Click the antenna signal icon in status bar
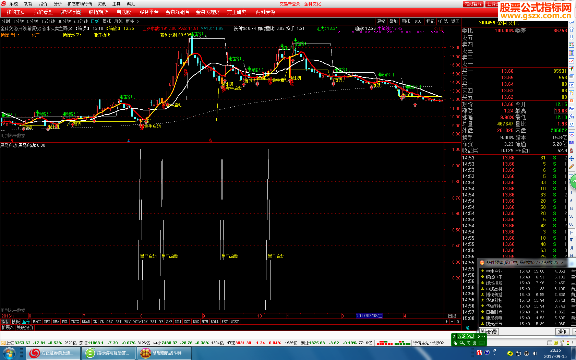Image resolution: width=576 pixels, height=360 pixels. point(562,343)
